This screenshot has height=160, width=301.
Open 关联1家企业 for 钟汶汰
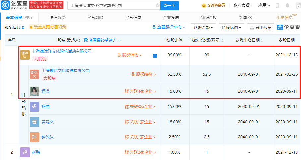click(x=140, y=137)
